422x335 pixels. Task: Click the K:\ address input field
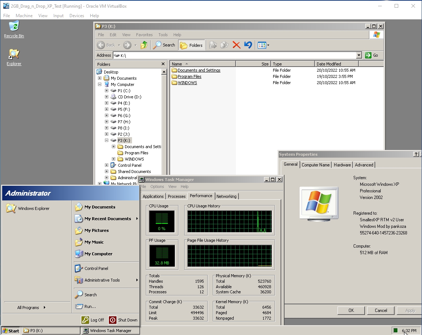(235, 55)
